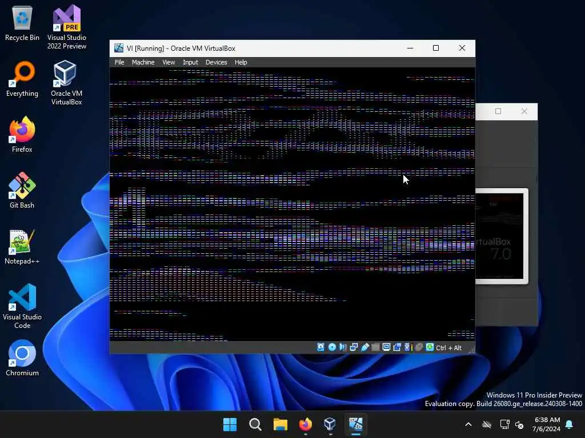The height and width of the screenshot is (438, 585).
Task: Click the VM window title bar icon
Action: pyautogui.click(x=119, y=48)
